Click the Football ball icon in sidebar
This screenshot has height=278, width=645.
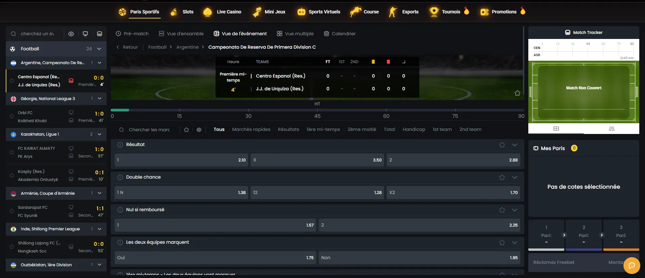tap(13, 49)
